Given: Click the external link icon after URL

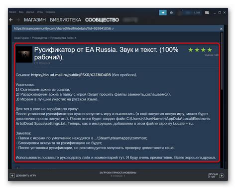Looking at the screenshot, I should pos(113,28).
